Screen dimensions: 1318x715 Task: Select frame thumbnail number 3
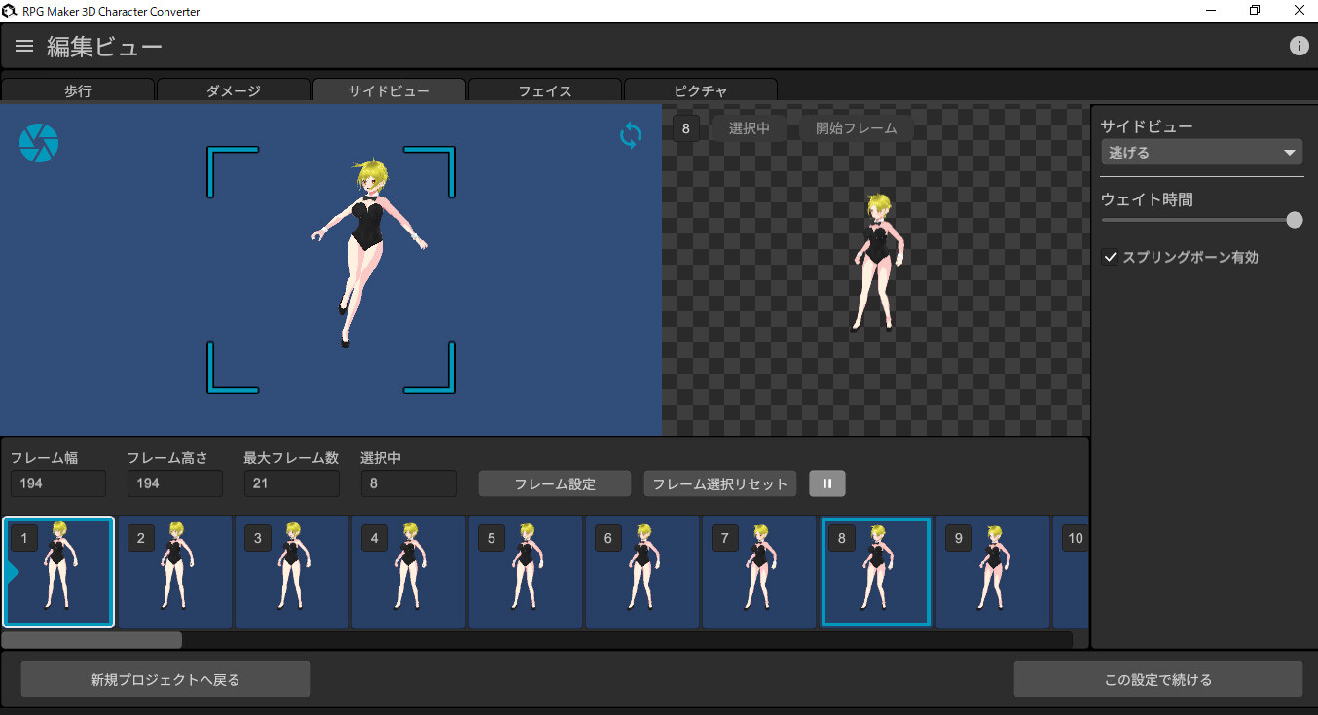point(292,572)
